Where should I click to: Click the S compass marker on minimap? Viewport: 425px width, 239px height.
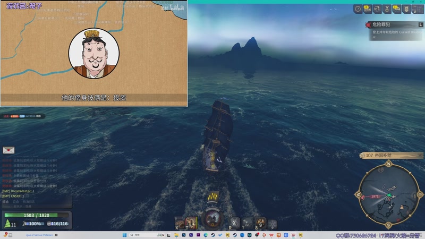coord(388,225)
